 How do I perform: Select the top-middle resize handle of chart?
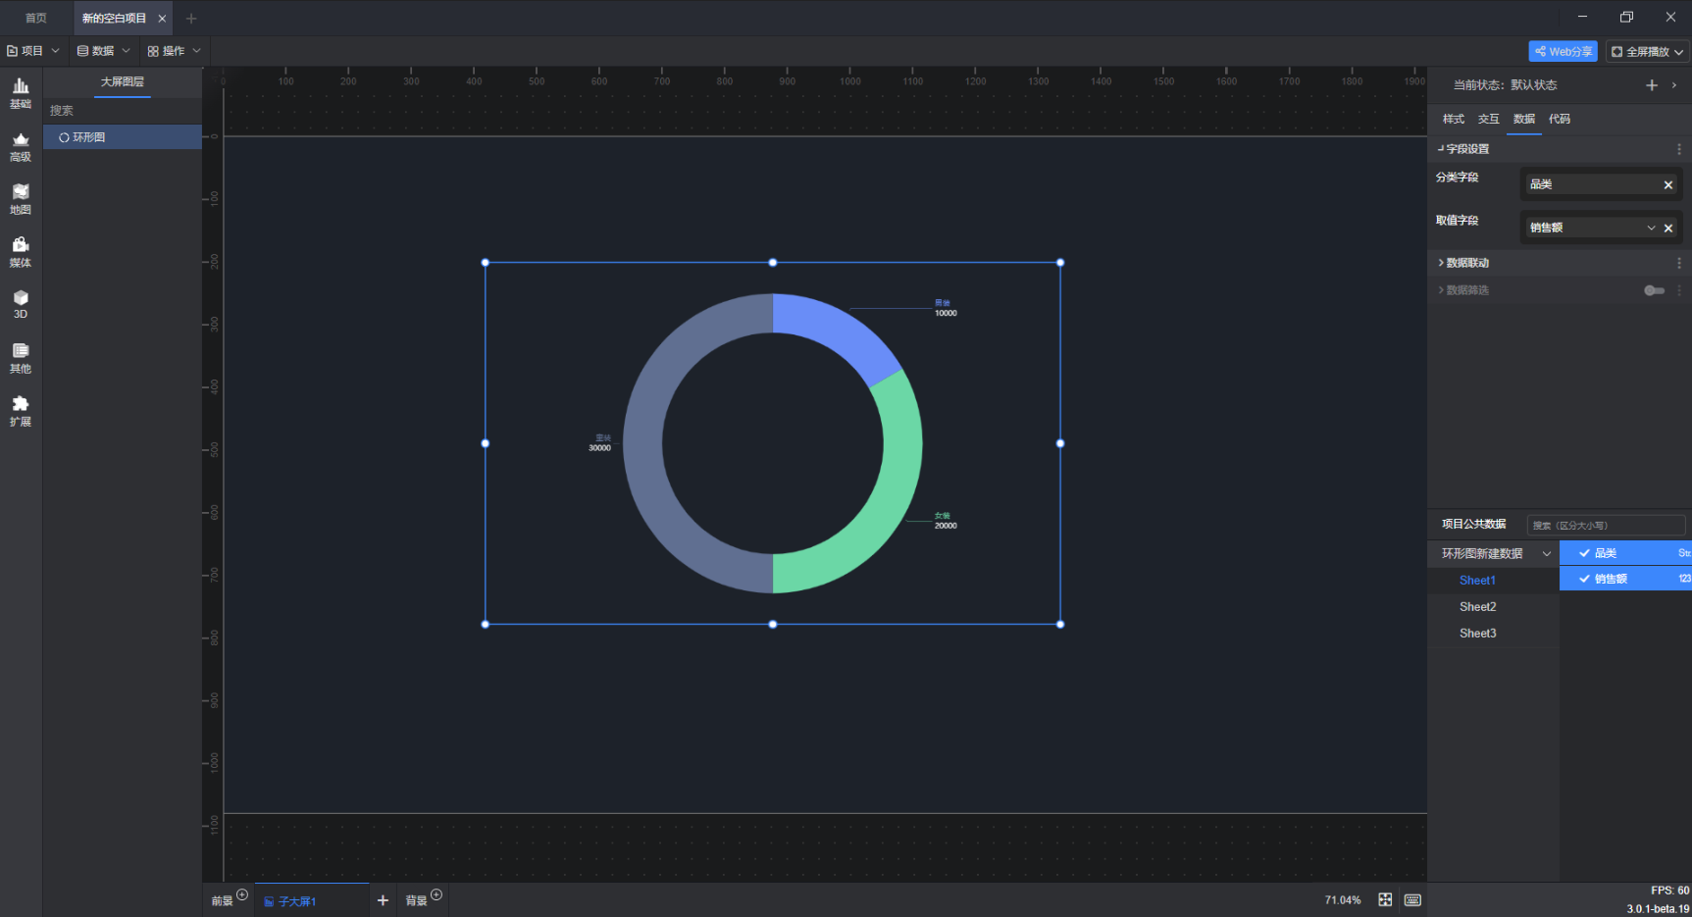[x=773, y=263]
